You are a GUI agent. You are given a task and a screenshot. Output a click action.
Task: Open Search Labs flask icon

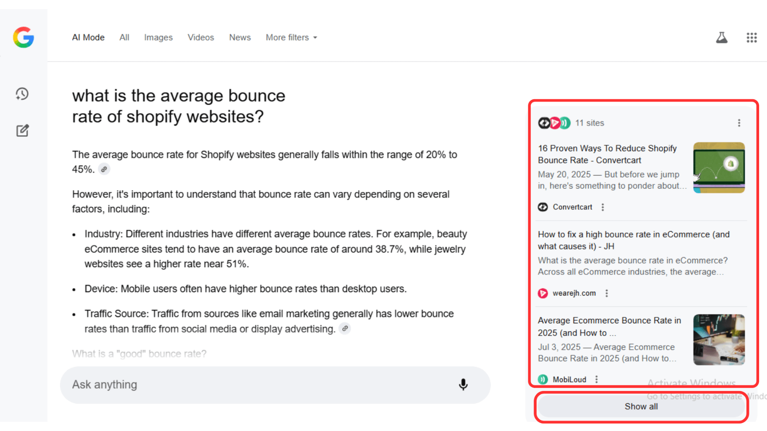point(721,37)
